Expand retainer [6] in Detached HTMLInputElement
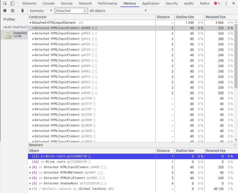This screenshot has width=238, height=193. [x=30, y=167]
